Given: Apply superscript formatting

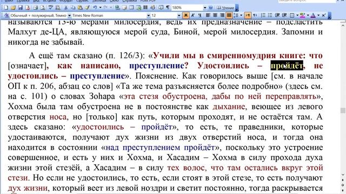Looking at the screenshot, I should [x=324, y=15].
